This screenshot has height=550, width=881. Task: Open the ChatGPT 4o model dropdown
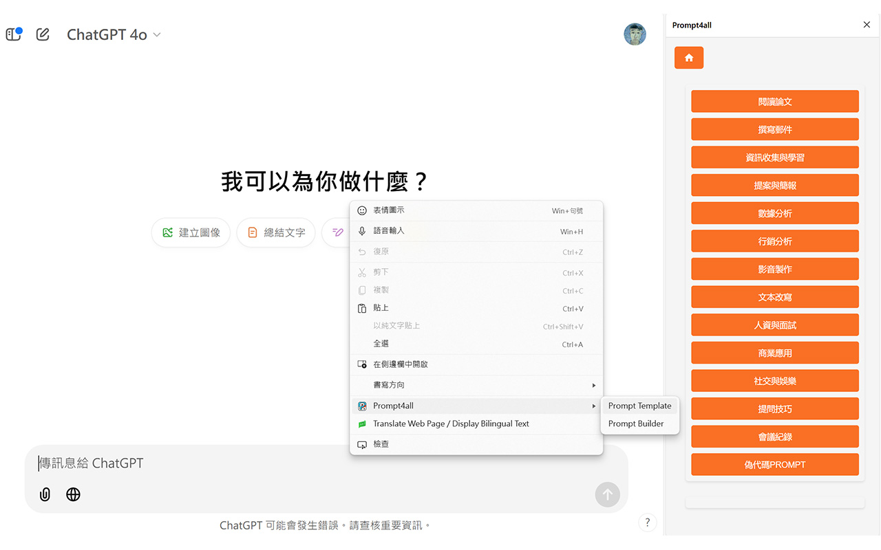coord(114,34)
